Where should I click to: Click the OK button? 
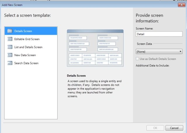click(155, 128)
